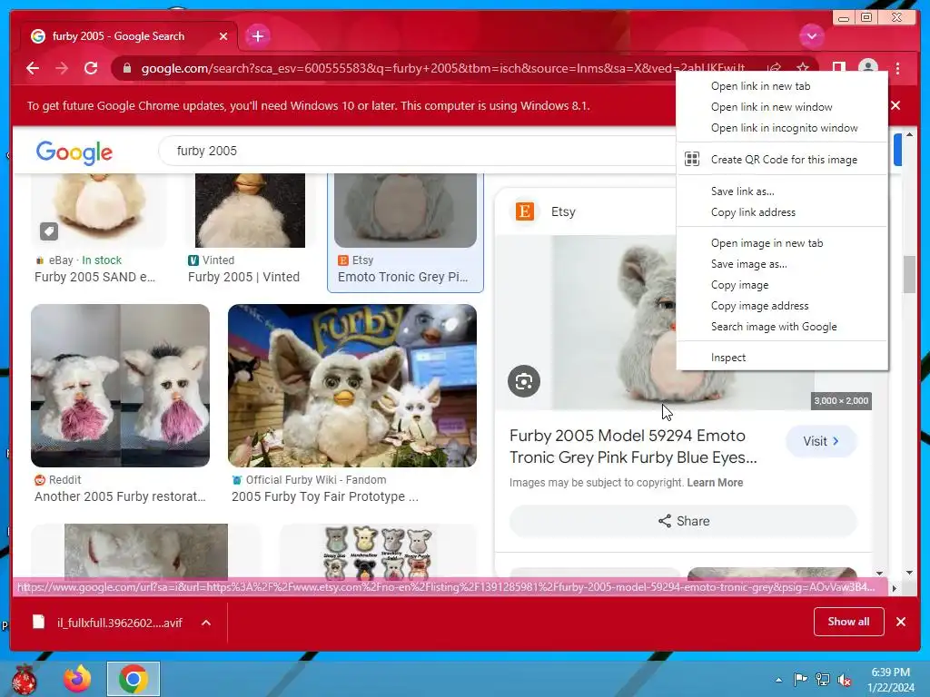Viewport: 930px width, 697px height.
Task: Click the Furby 2005 | Vinted caption
Action: (x=243, y=277)
